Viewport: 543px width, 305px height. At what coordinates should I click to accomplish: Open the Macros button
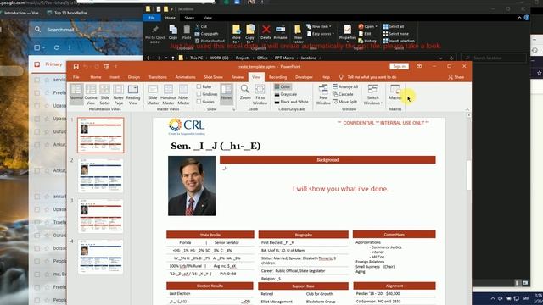point(395,92)
